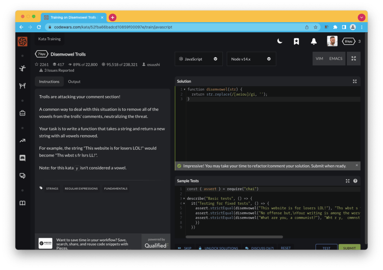Click the Pieces advertisement logo
383x270 pixels.
(x=45, y=243)
